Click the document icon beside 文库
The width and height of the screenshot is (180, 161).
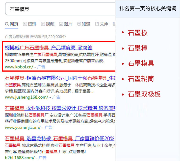[x=97, y=24]
